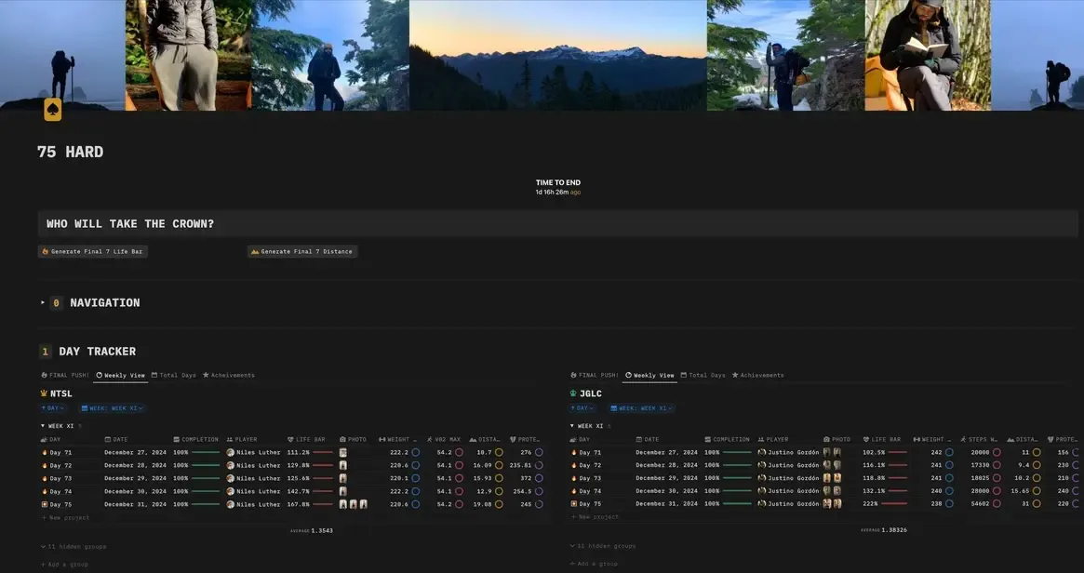Click the crown icon beside NTSL

pyautogui.click(x=45, y=393)
